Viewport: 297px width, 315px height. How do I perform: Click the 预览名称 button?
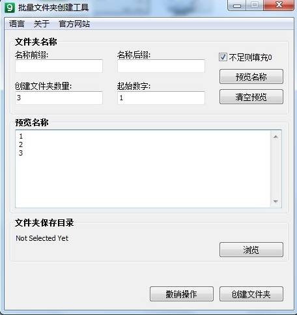tap(251, 77)
